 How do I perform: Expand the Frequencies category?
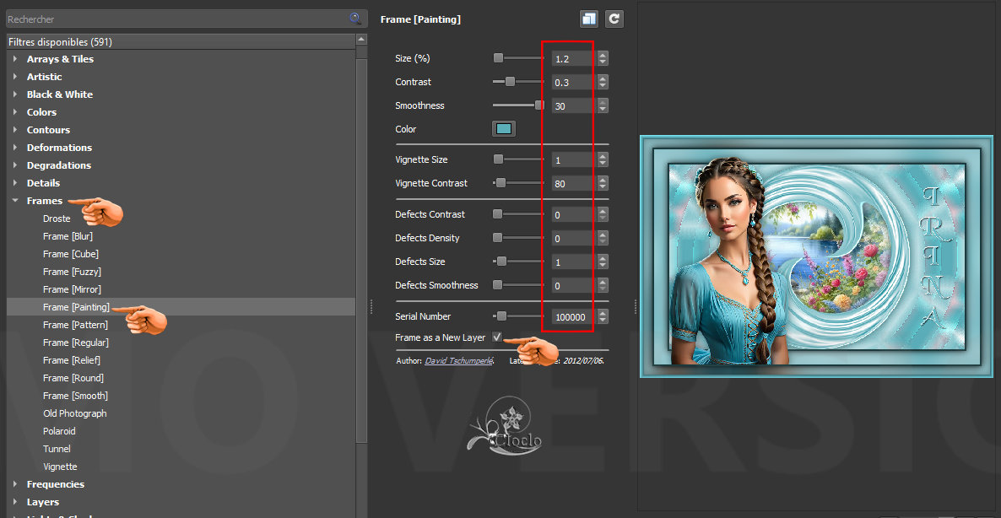pyautogui.click(x=15, y=484)
